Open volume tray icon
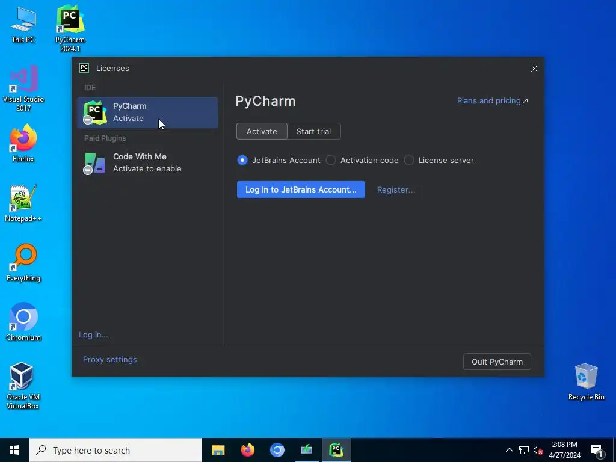This screenshot has width=616, height=462. pos(538,450)
